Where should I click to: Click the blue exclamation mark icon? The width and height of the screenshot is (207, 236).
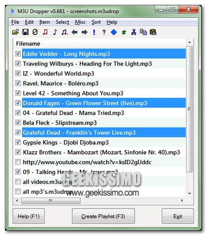pyautogui.click(x=94, y=32)
